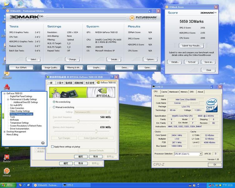
Task: Click the Filtering & AA button
Action: tap(74, 67)
